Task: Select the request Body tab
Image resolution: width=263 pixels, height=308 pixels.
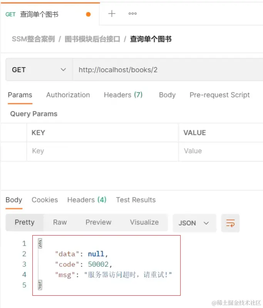Action: (x=167, y=95)
